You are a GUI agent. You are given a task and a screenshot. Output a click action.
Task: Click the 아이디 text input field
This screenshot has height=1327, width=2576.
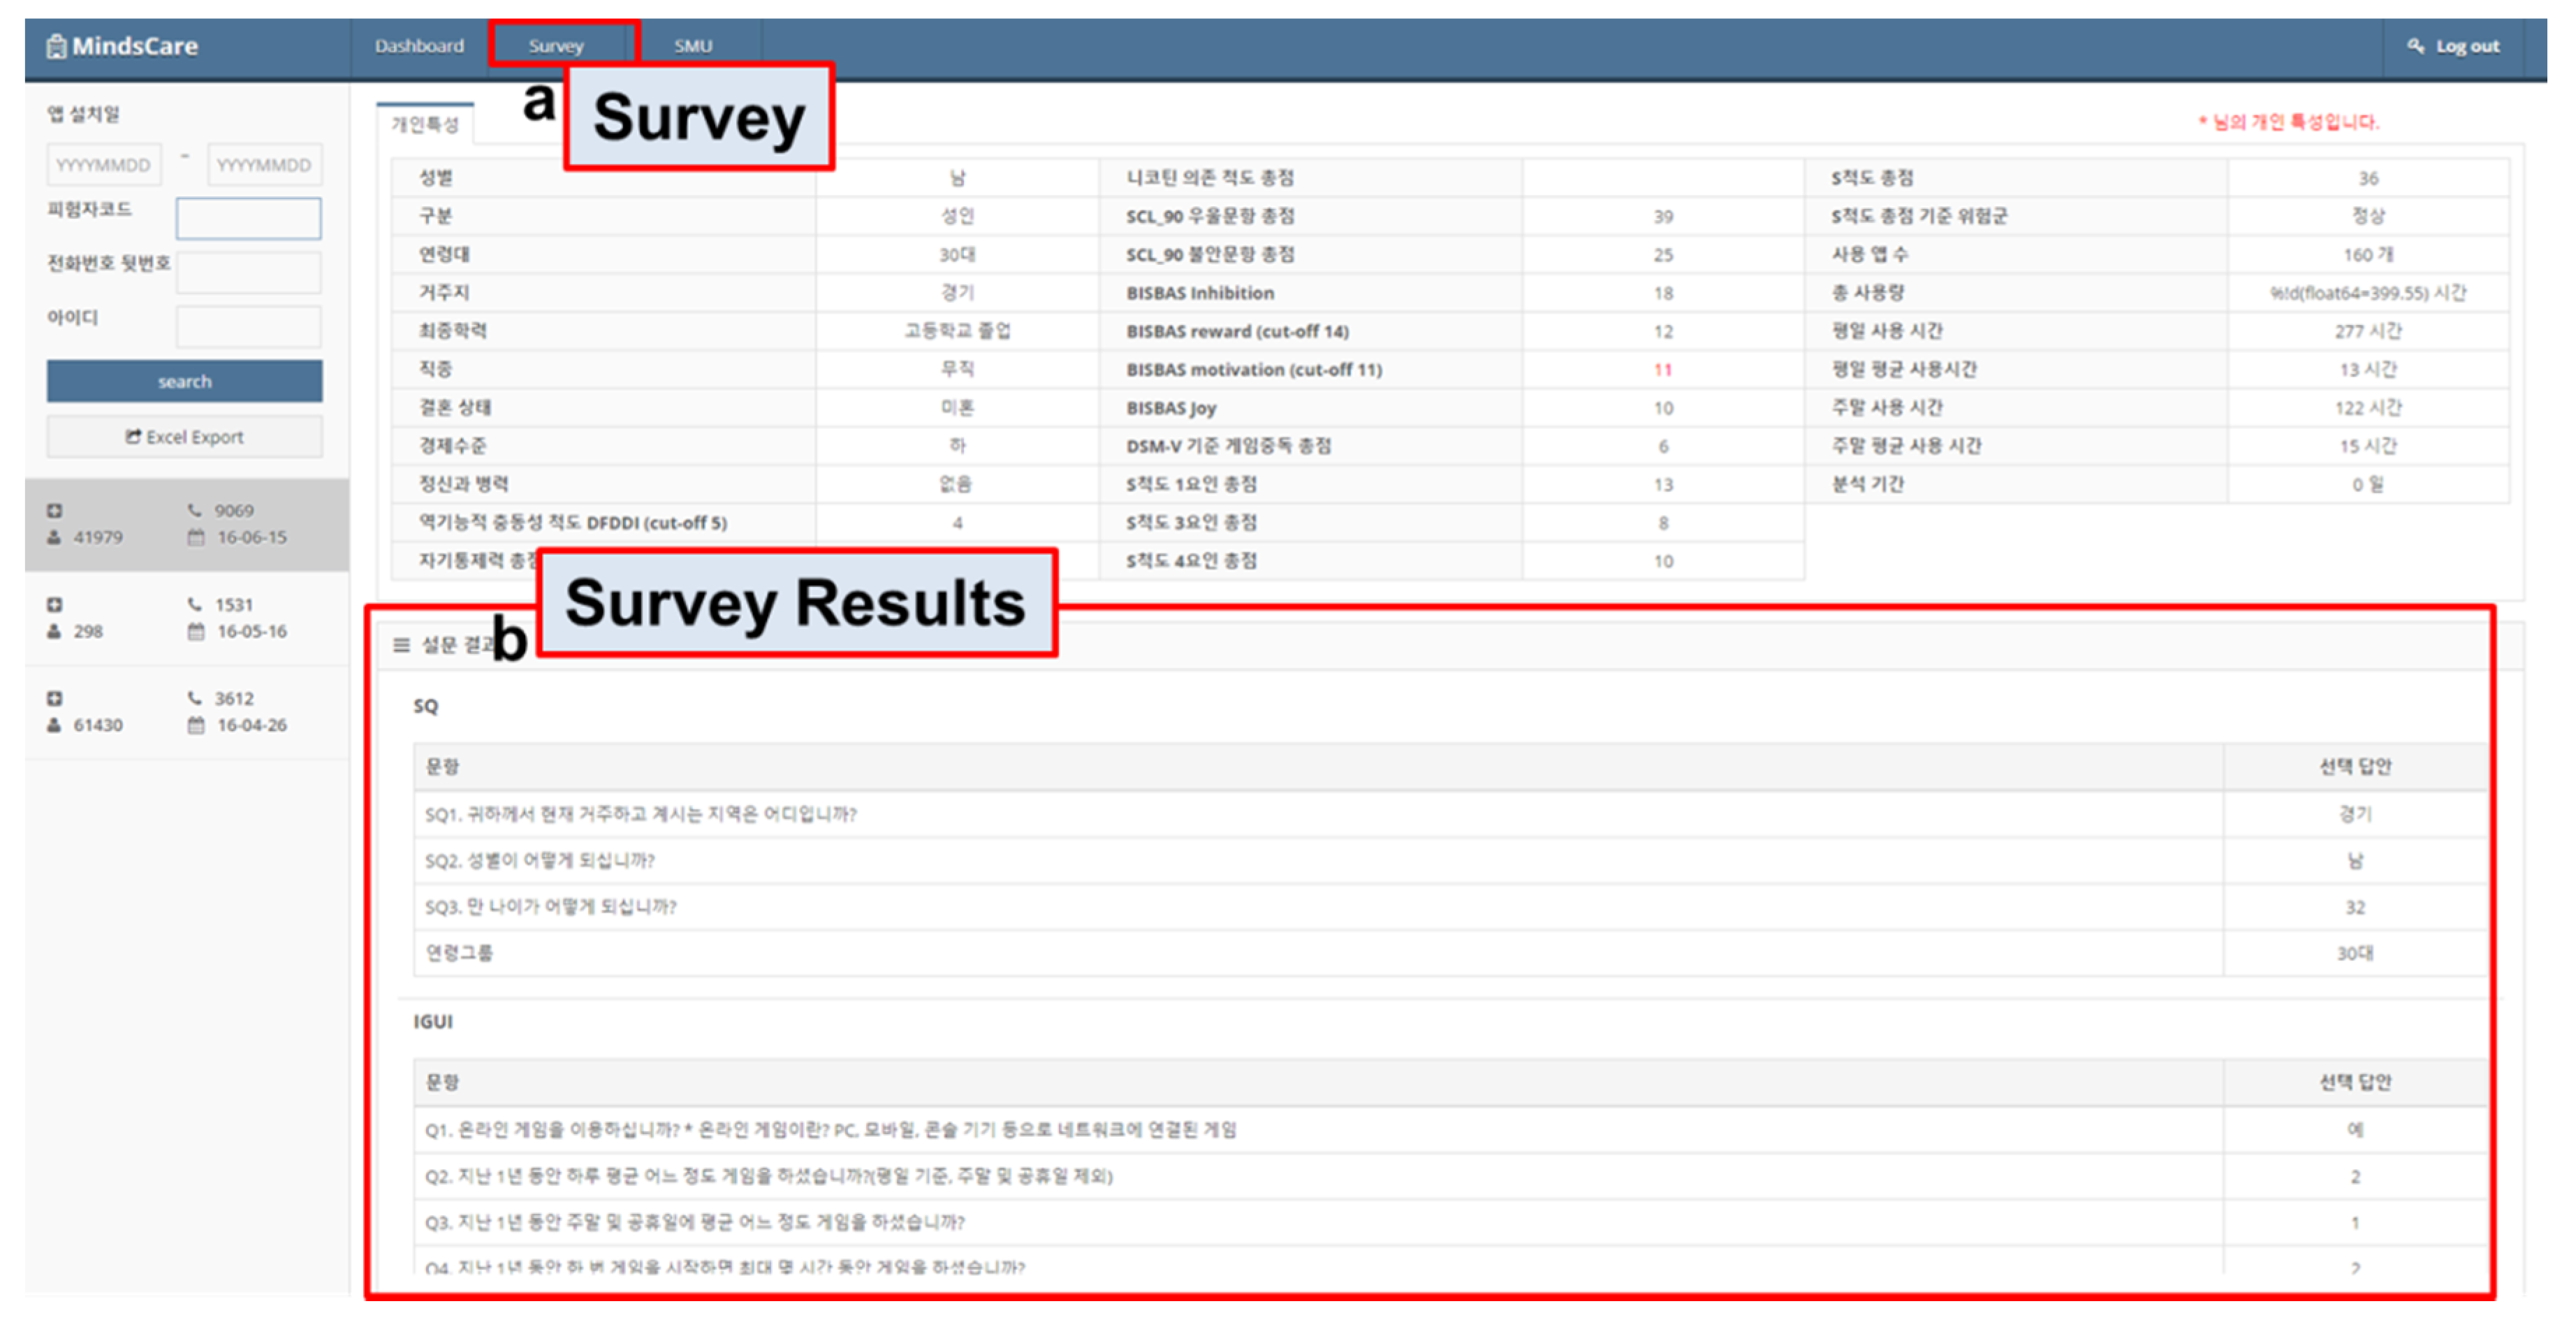tap(248, 326)
